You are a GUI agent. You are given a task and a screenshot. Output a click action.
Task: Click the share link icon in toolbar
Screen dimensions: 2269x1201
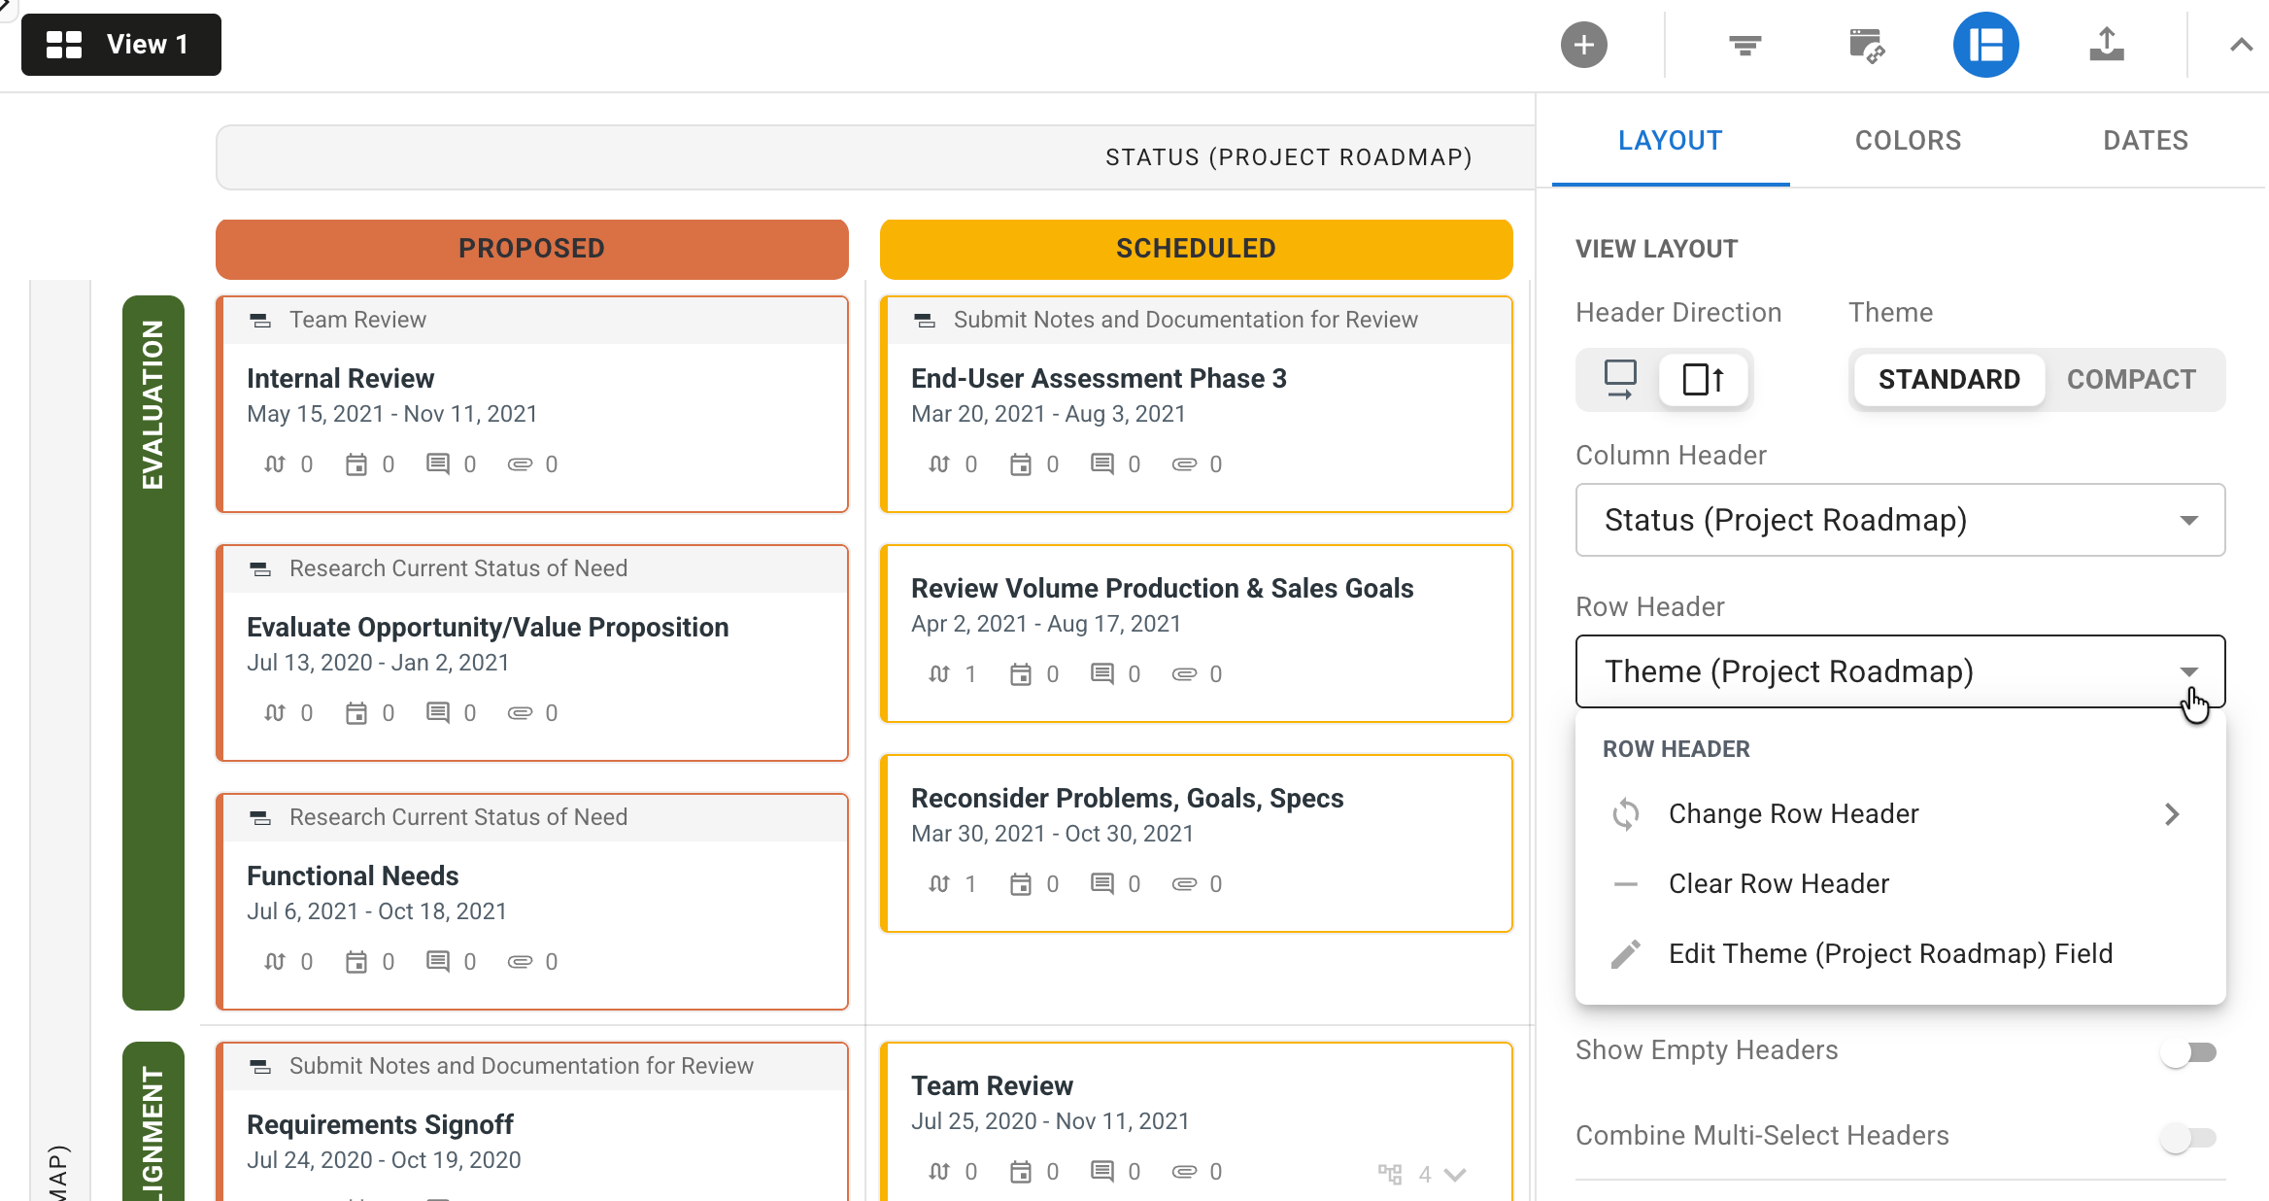(1866, 44)
